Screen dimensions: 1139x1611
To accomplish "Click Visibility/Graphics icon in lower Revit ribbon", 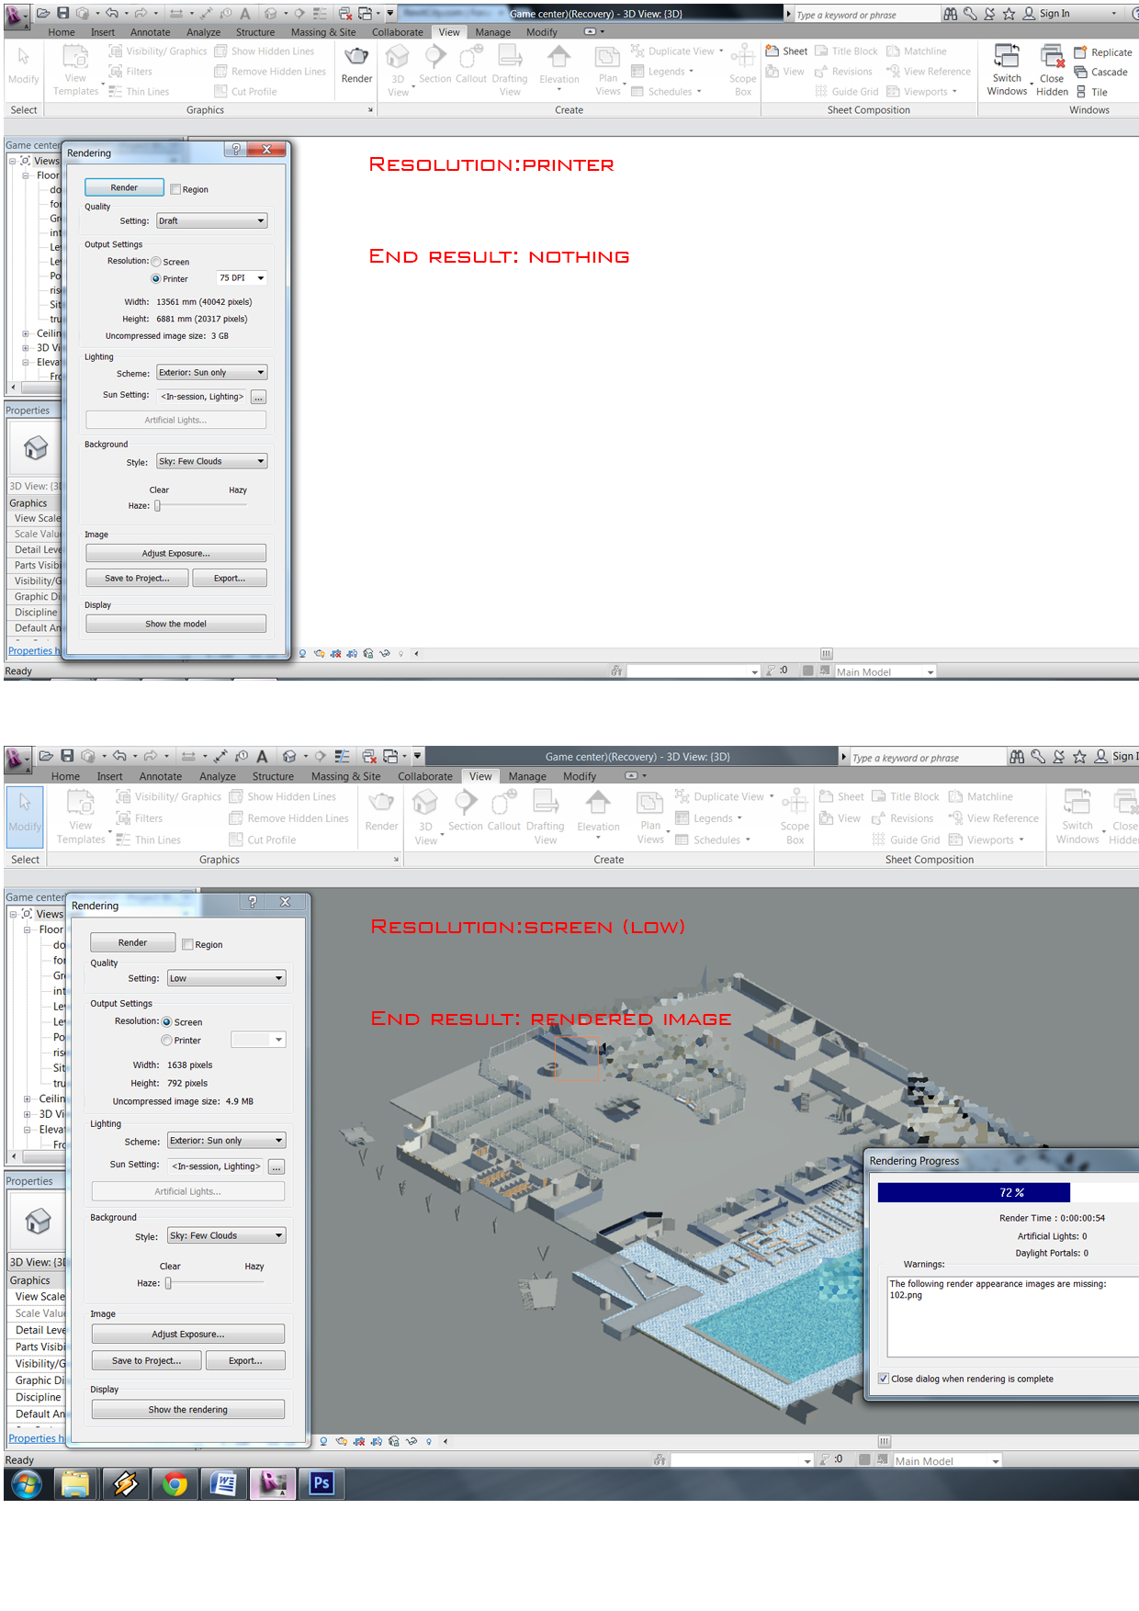I will click(123, 796).
